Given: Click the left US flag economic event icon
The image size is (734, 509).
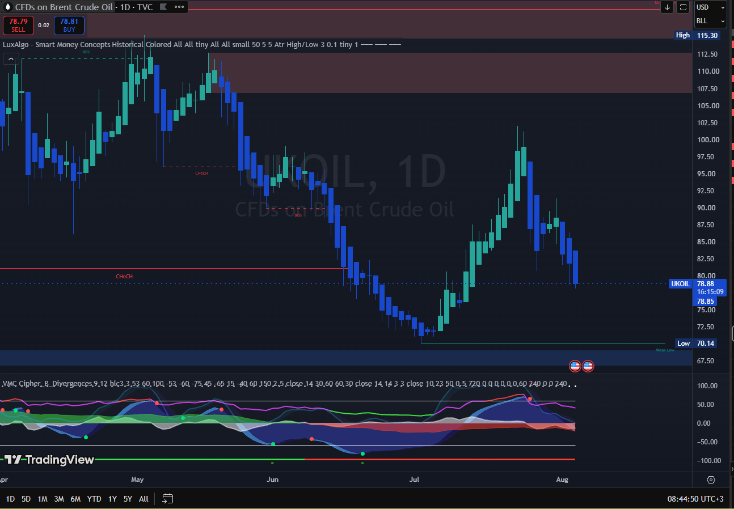Looking at the screenshot, I should (575, 366).
